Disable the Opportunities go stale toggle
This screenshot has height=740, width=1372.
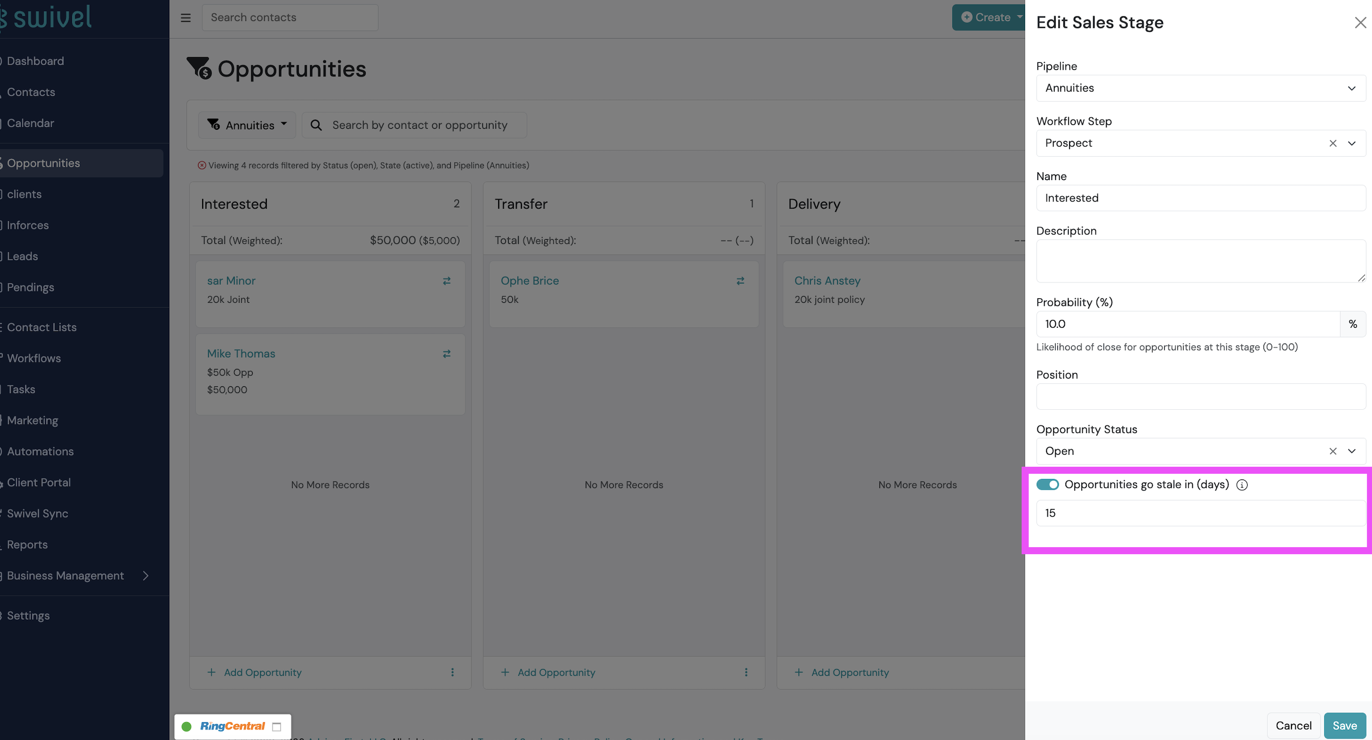click(1047, 485)
